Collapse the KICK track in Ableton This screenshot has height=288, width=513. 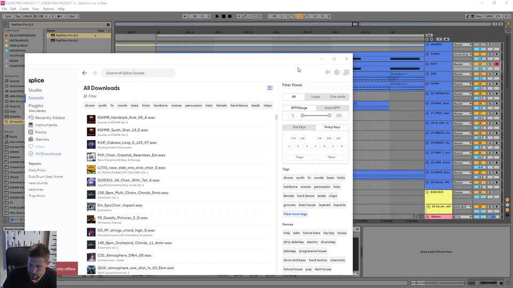pos(428,64)
